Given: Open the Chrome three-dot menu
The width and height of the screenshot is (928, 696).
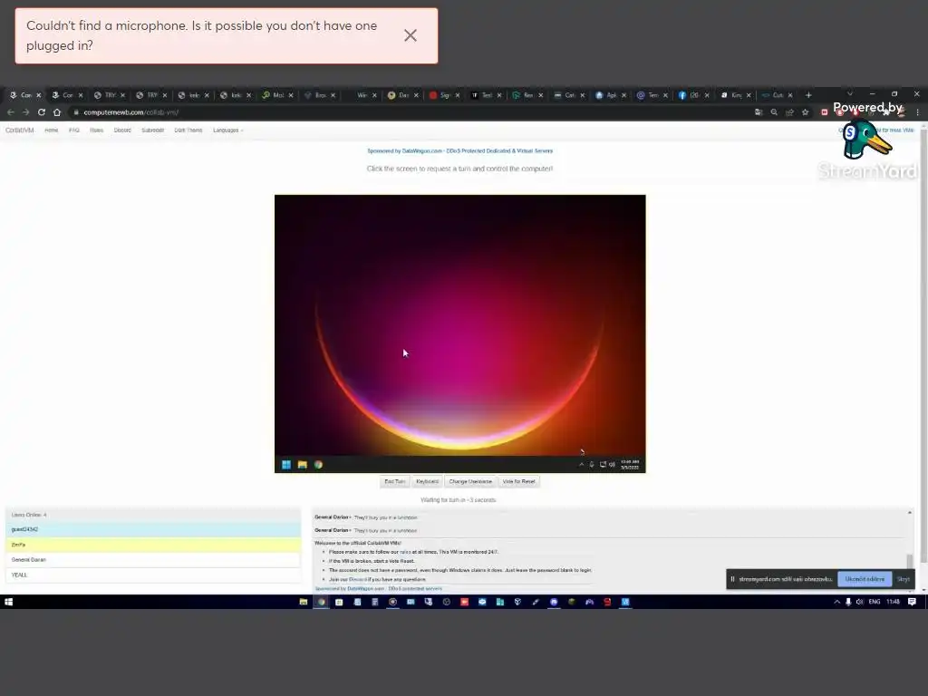Looking at the screenshot, I should click(918, 111).
